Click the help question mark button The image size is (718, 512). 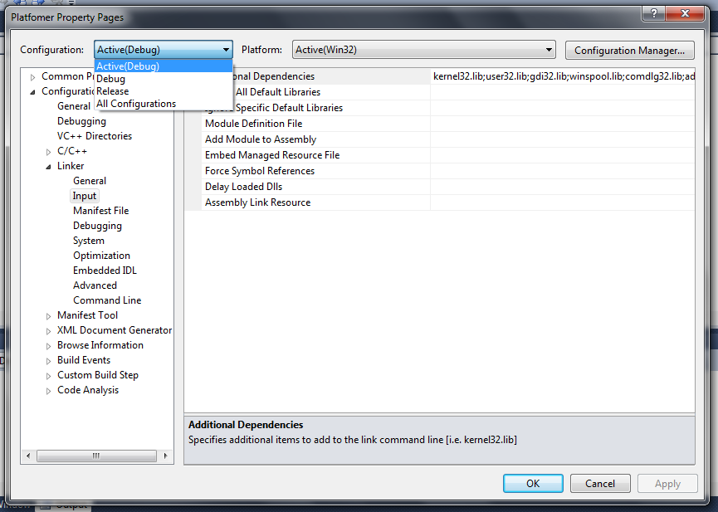pos(654,14)
